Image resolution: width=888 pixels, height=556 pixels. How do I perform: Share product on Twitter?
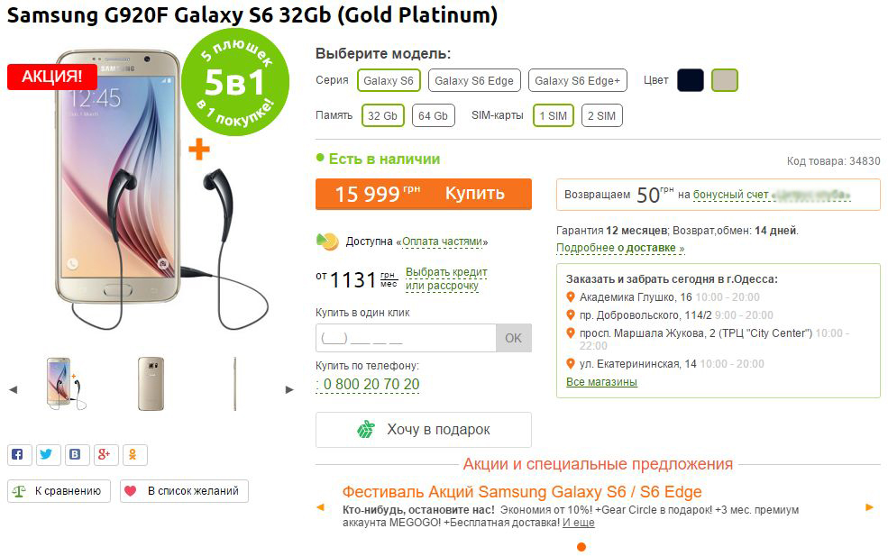pos(47,455)
